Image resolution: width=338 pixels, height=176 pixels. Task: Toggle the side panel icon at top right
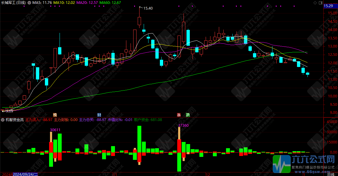[321, 3]
